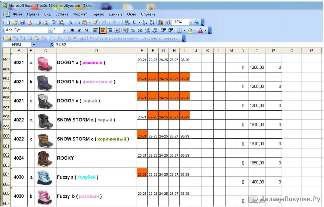Select the pink DOGGY a boot picture

(45, 64)
